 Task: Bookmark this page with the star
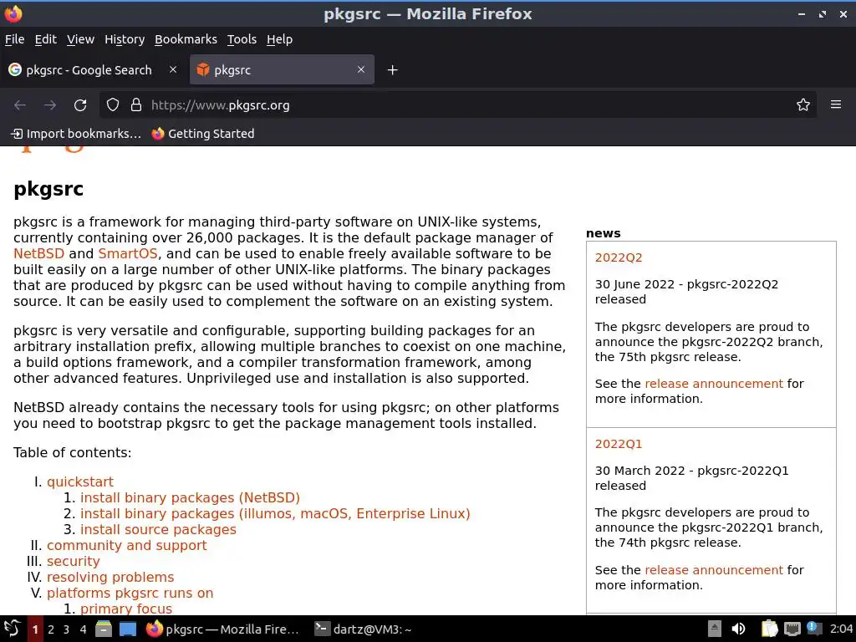pyautogui.click(x=802, y=104)
